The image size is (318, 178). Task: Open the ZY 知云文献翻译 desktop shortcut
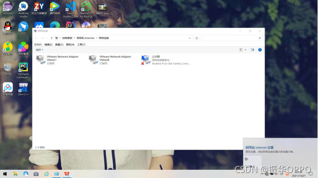click(39, 8)
